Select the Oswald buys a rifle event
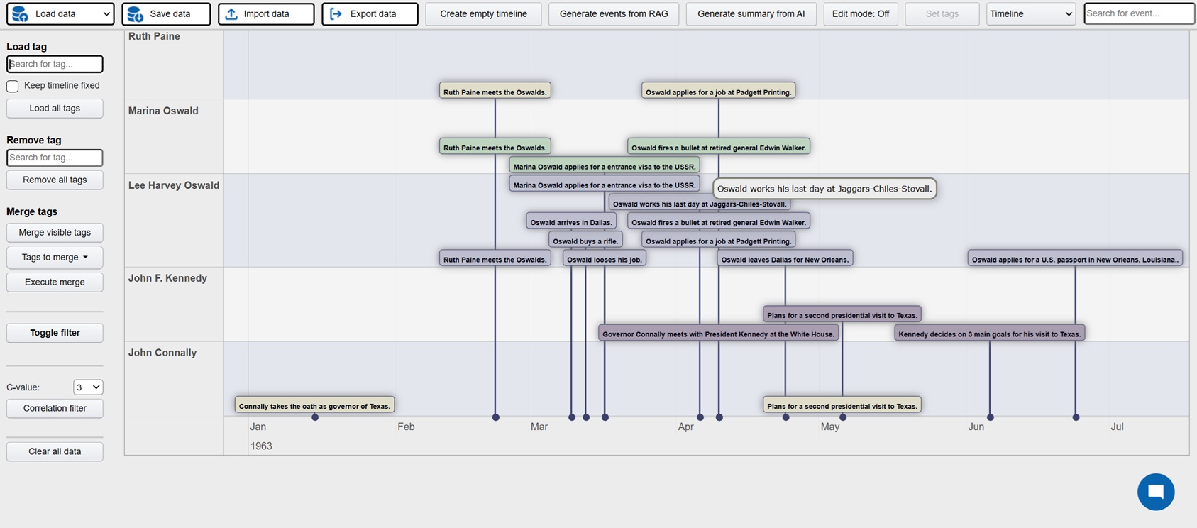Screen dimensions: 1197x528 (x=585, y=241)
